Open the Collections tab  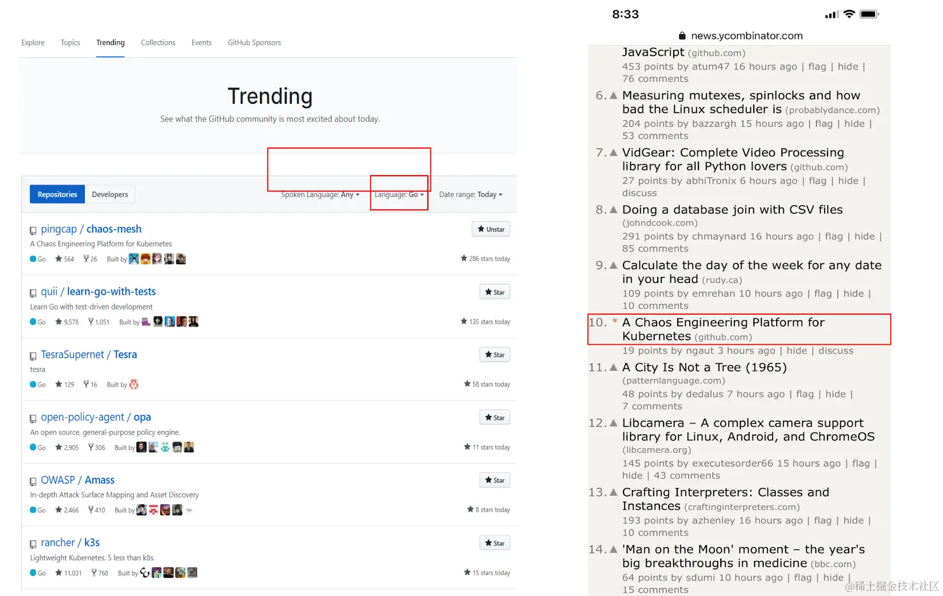click(x=158, y=42)
